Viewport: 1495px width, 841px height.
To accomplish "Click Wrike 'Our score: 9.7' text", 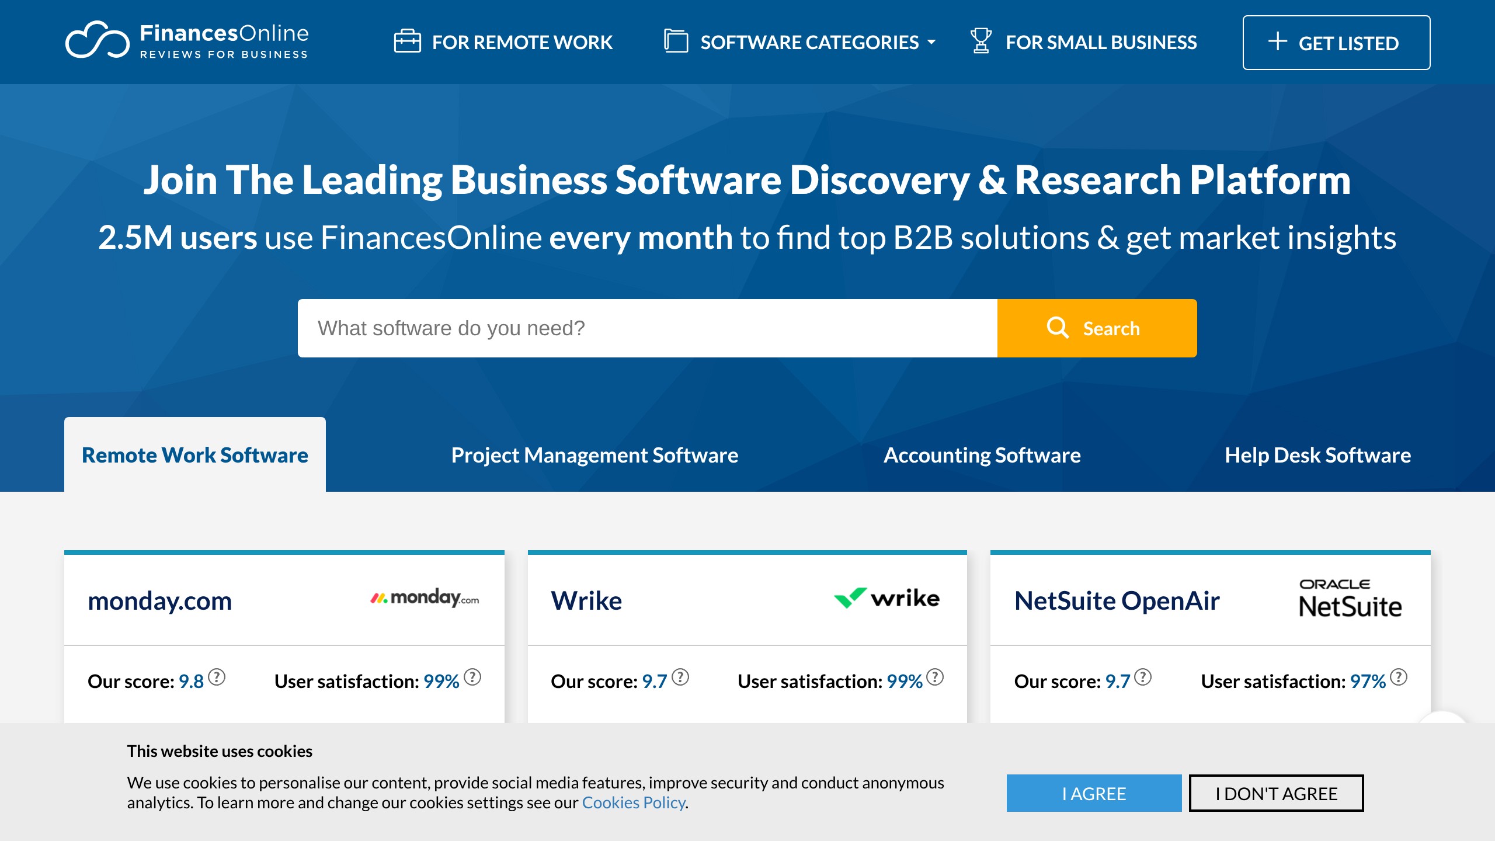I will tap(609, 681).
